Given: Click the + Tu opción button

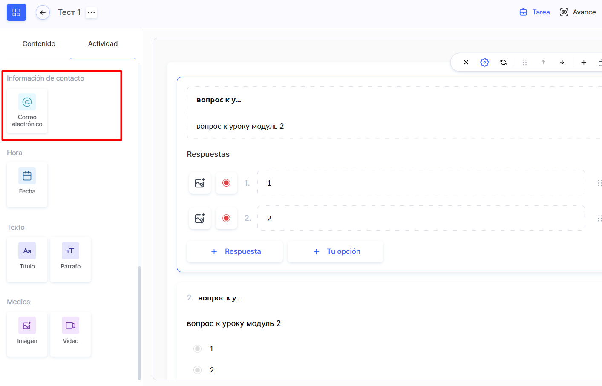Looking at the screenshot, I should (335, 251).
